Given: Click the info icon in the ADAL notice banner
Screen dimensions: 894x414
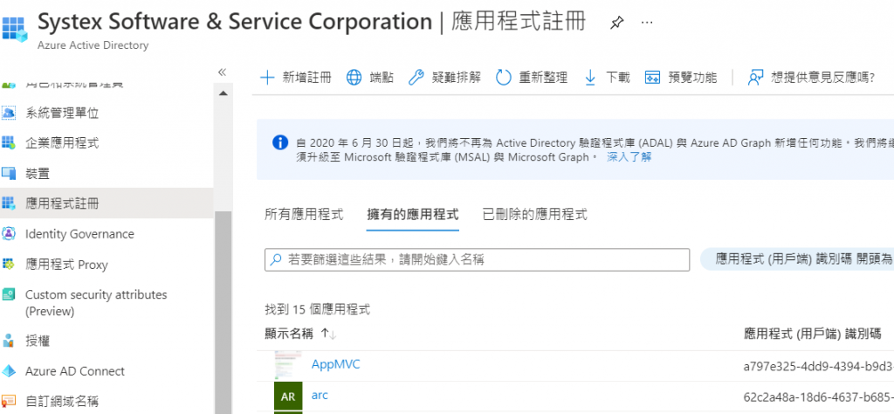Looking at the screenshot, I should pyautogui.click(x=280, y=142).
